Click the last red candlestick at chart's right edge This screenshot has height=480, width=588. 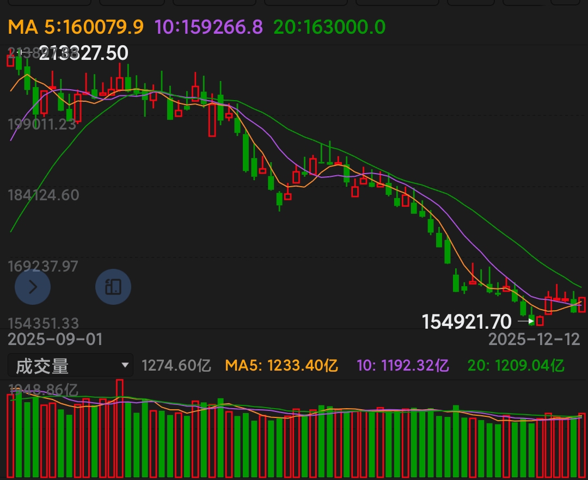click(581, 305)
